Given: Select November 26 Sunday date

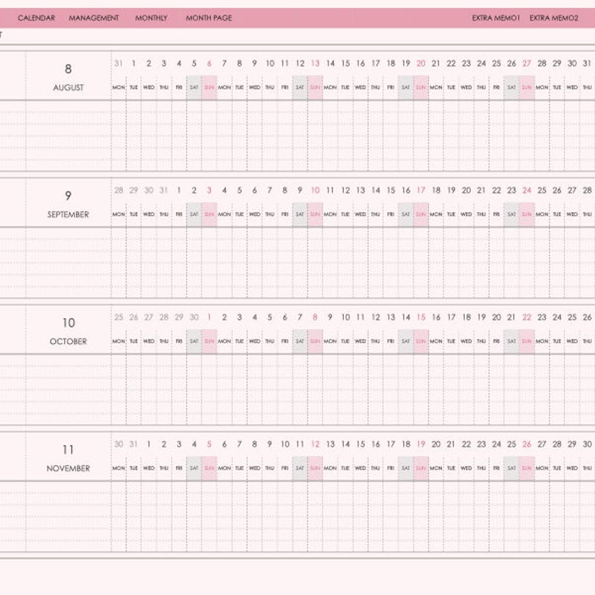Looking at the screenshot, I should pyautogui.click(x=526, y=444).
